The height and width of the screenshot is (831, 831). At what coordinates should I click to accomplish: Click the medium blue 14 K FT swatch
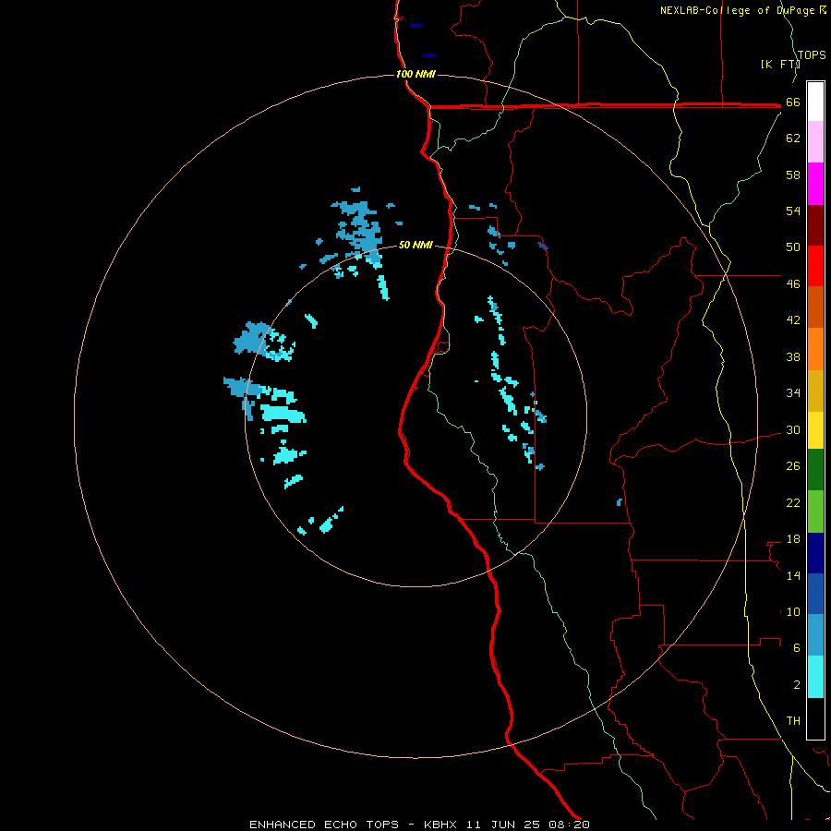point(815,594)
